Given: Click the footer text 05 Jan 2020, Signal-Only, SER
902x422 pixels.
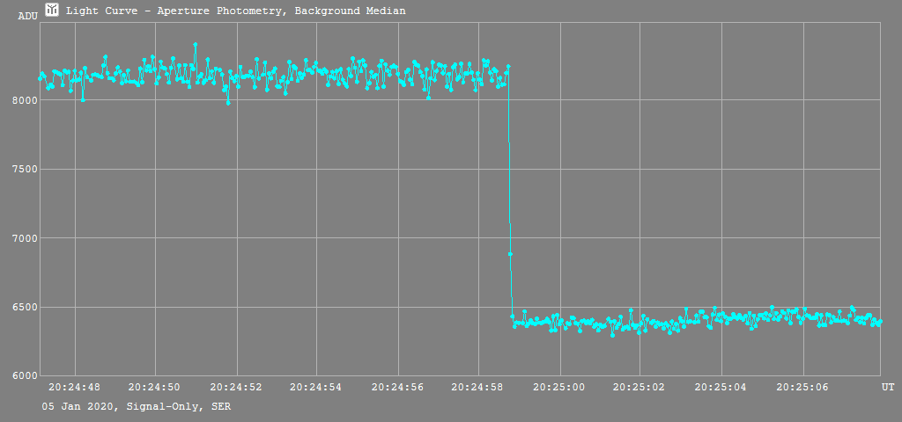Looking at the screenshot, I should pos(137,407).
